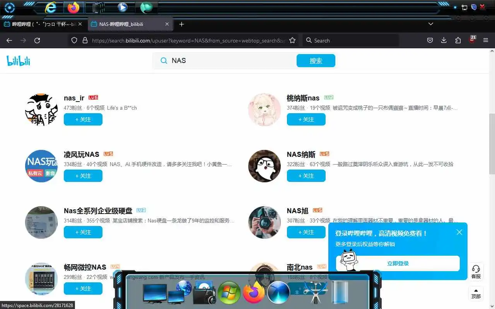Viewport: 495px width, 309px height.
Task: Open Windows logo orb in bottom dock
Action: [229, 293]
